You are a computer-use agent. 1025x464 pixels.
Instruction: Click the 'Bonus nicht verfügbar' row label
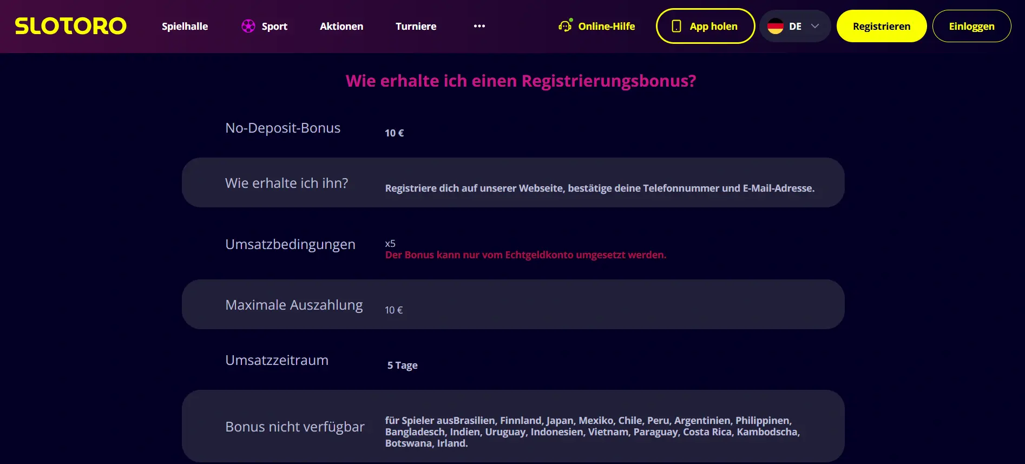pyautogui.click(x=294, y=427)
